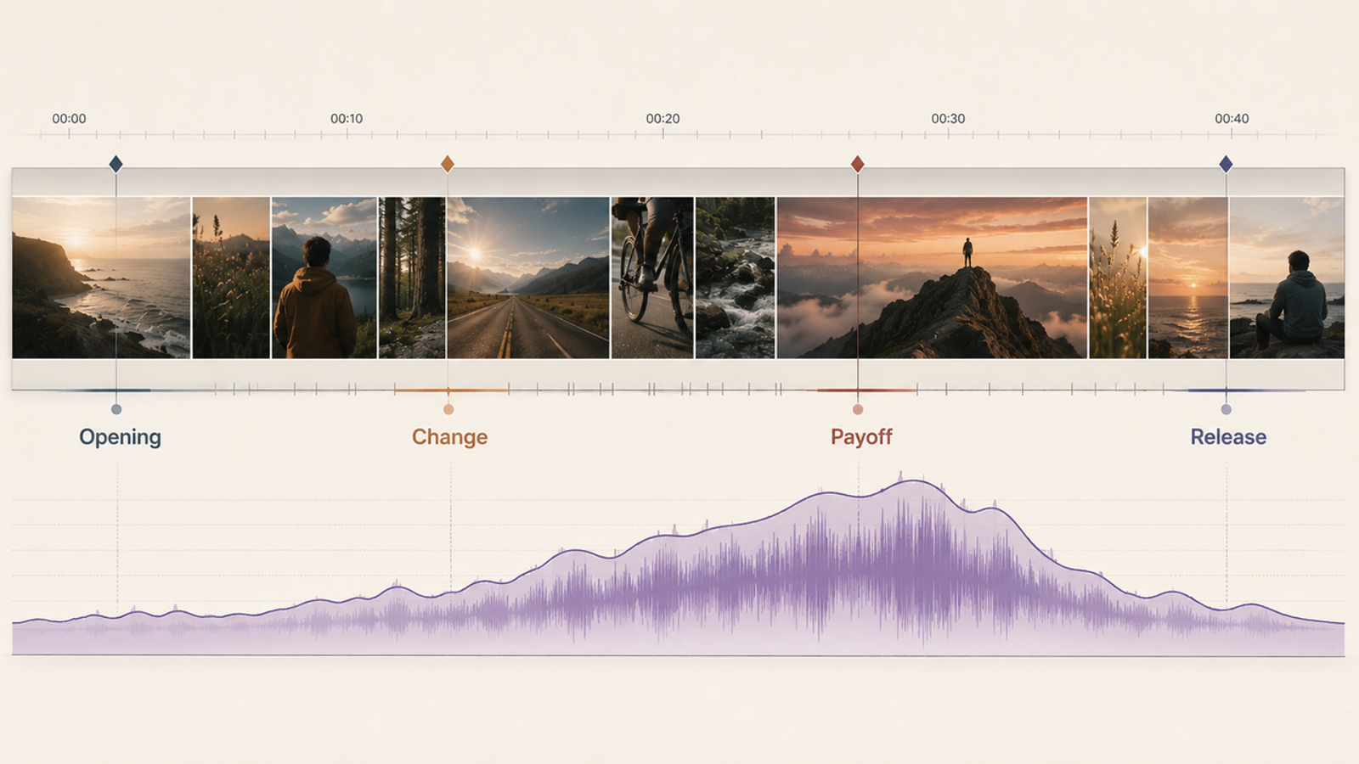This screenshot has height=764, width=1359.
Task: Click the Payoff label
Action: (861, 437)
